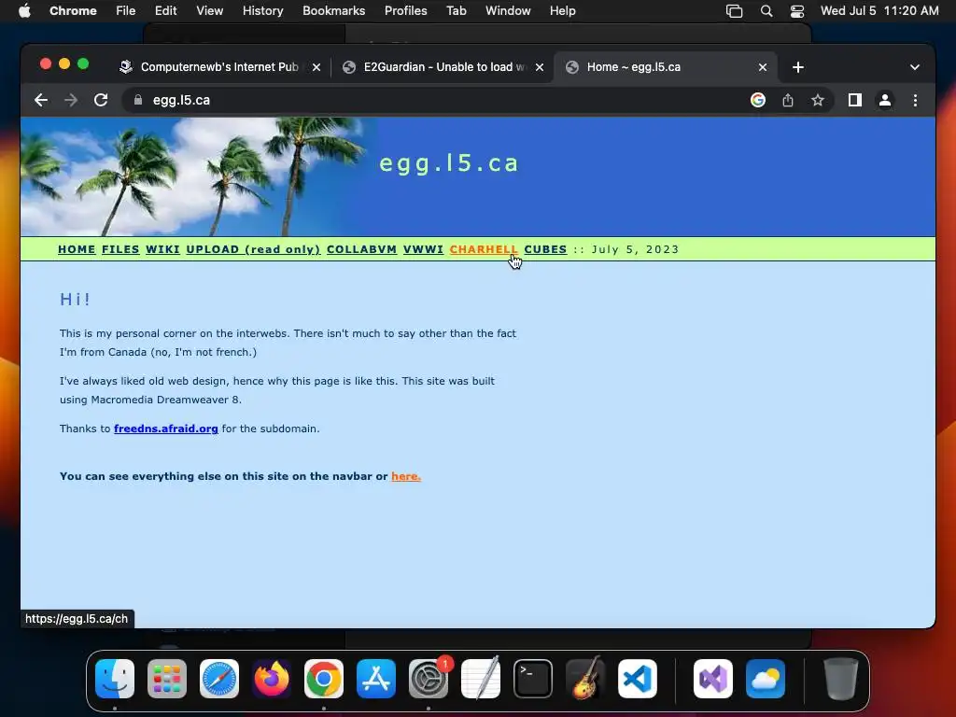The image size is (956, 717).
Task: Click Chrome icon in the Dock
Action: (x=324, y=679)
